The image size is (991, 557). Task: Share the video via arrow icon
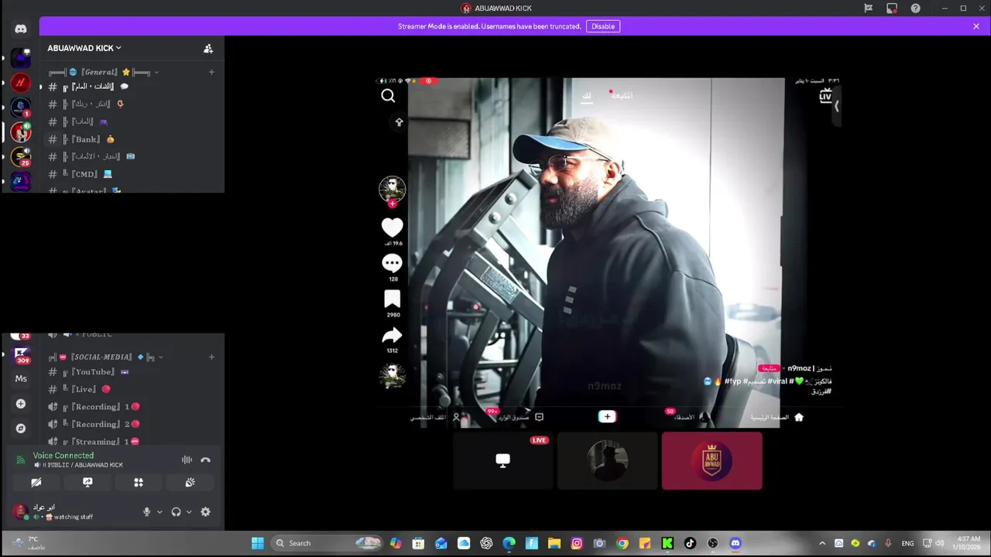[x=393, y=336]
